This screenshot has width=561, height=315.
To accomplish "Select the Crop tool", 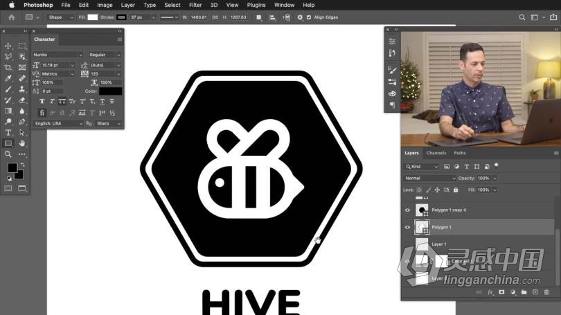I will click(x=8, y=68).
